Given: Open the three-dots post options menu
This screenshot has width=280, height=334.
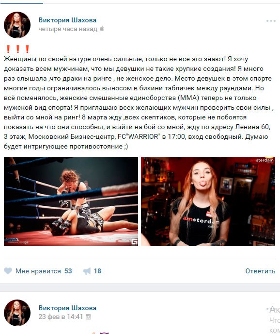Looking at the screenshot, I should tap(271, 21).
